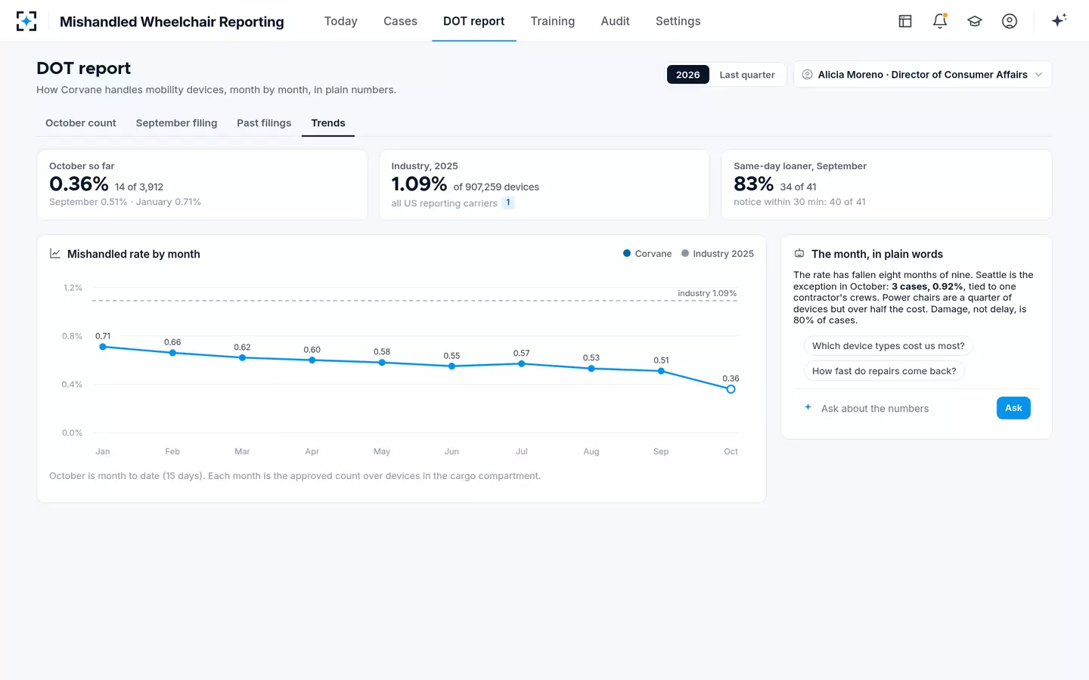Click the October so far 0.36% value
Screen dimensions: 1089x680
79,184
